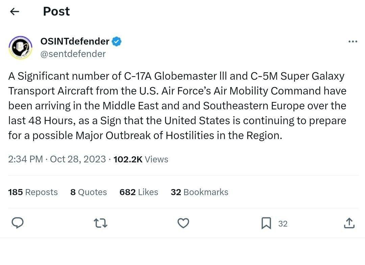Go back using the left arrow

pyautogui.click(x=15, y=11)
